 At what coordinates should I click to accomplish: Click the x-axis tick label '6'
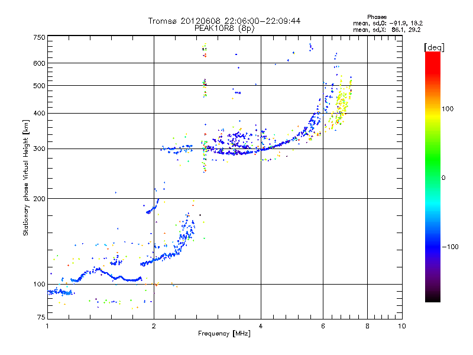point(323,326)
